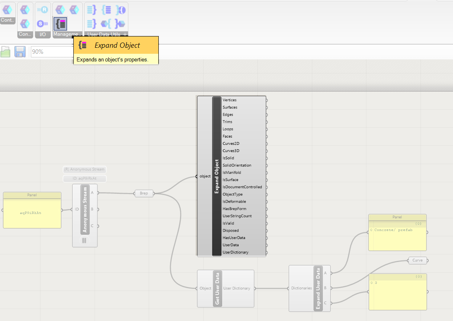Expand the User Data Utils panel dropdown

[125, 35]
